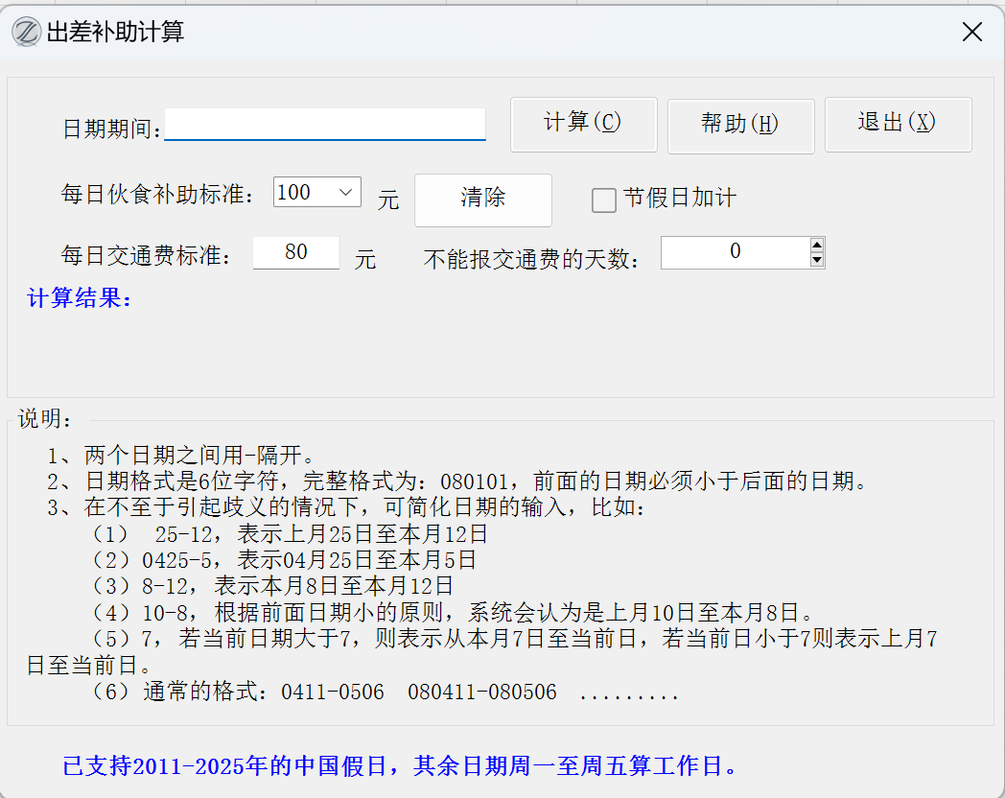Open help with the 帮助(H) button
Viewport: 1005px width, 798px height.
740,125
